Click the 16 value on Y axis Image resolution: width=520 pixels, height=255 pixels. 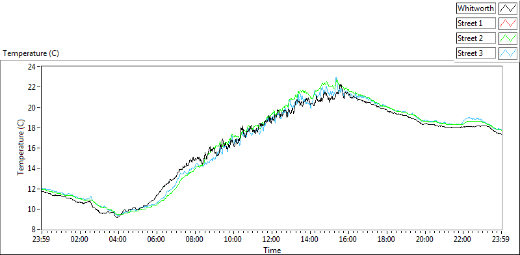[32, 148]
